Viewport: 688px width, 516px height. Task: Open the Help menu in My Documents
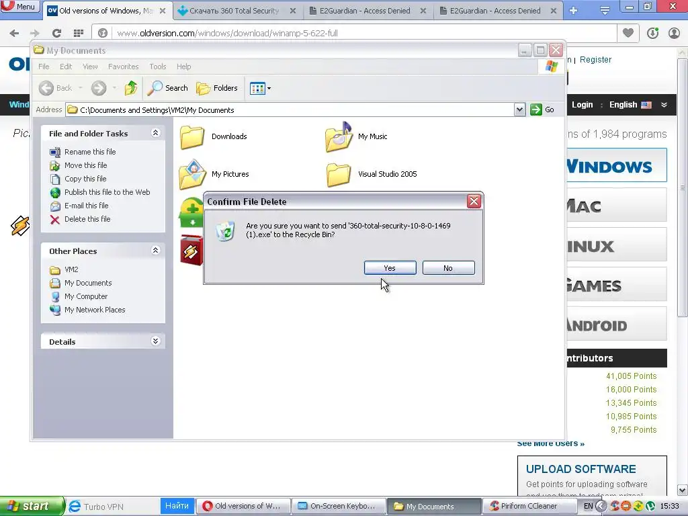(x=184, y=67)
